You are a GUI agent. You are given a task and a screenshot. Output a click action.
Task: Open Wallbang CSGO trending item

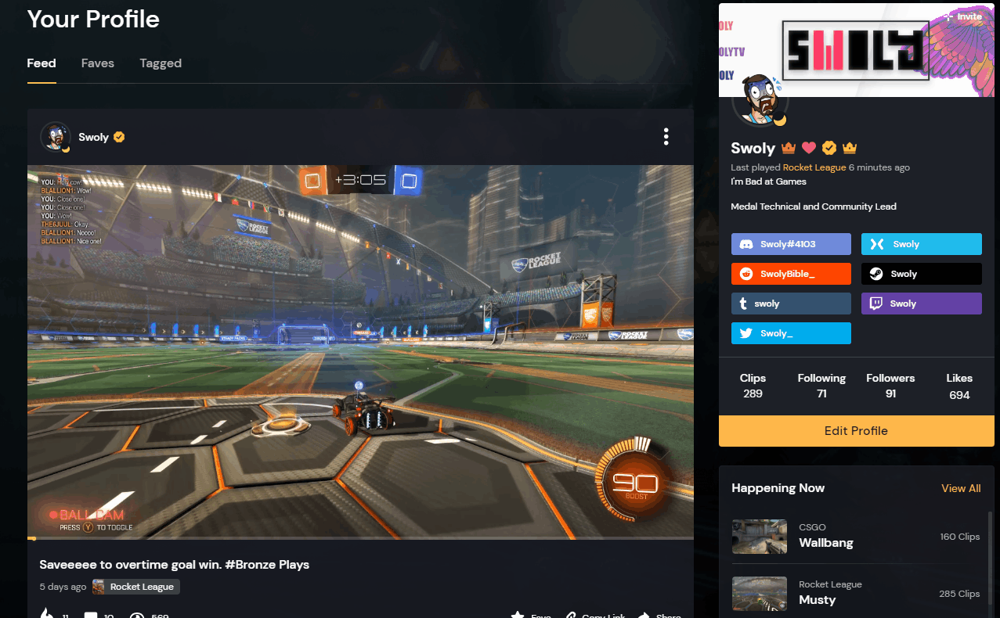tap(856, 536)
